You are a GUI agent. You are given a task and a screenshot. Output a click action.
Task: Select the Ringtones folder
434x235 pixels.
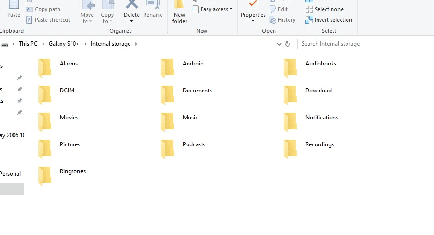(62, 176)
